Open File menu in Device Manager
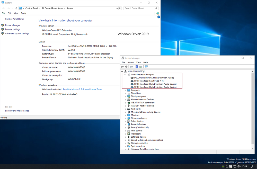257x169 pixels. click(123, 63)
